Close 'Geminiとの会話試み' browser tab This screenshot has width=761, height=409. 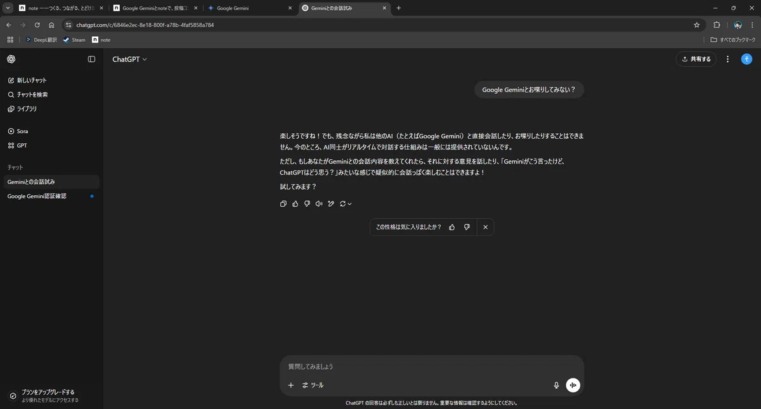[x=384, y=8]
